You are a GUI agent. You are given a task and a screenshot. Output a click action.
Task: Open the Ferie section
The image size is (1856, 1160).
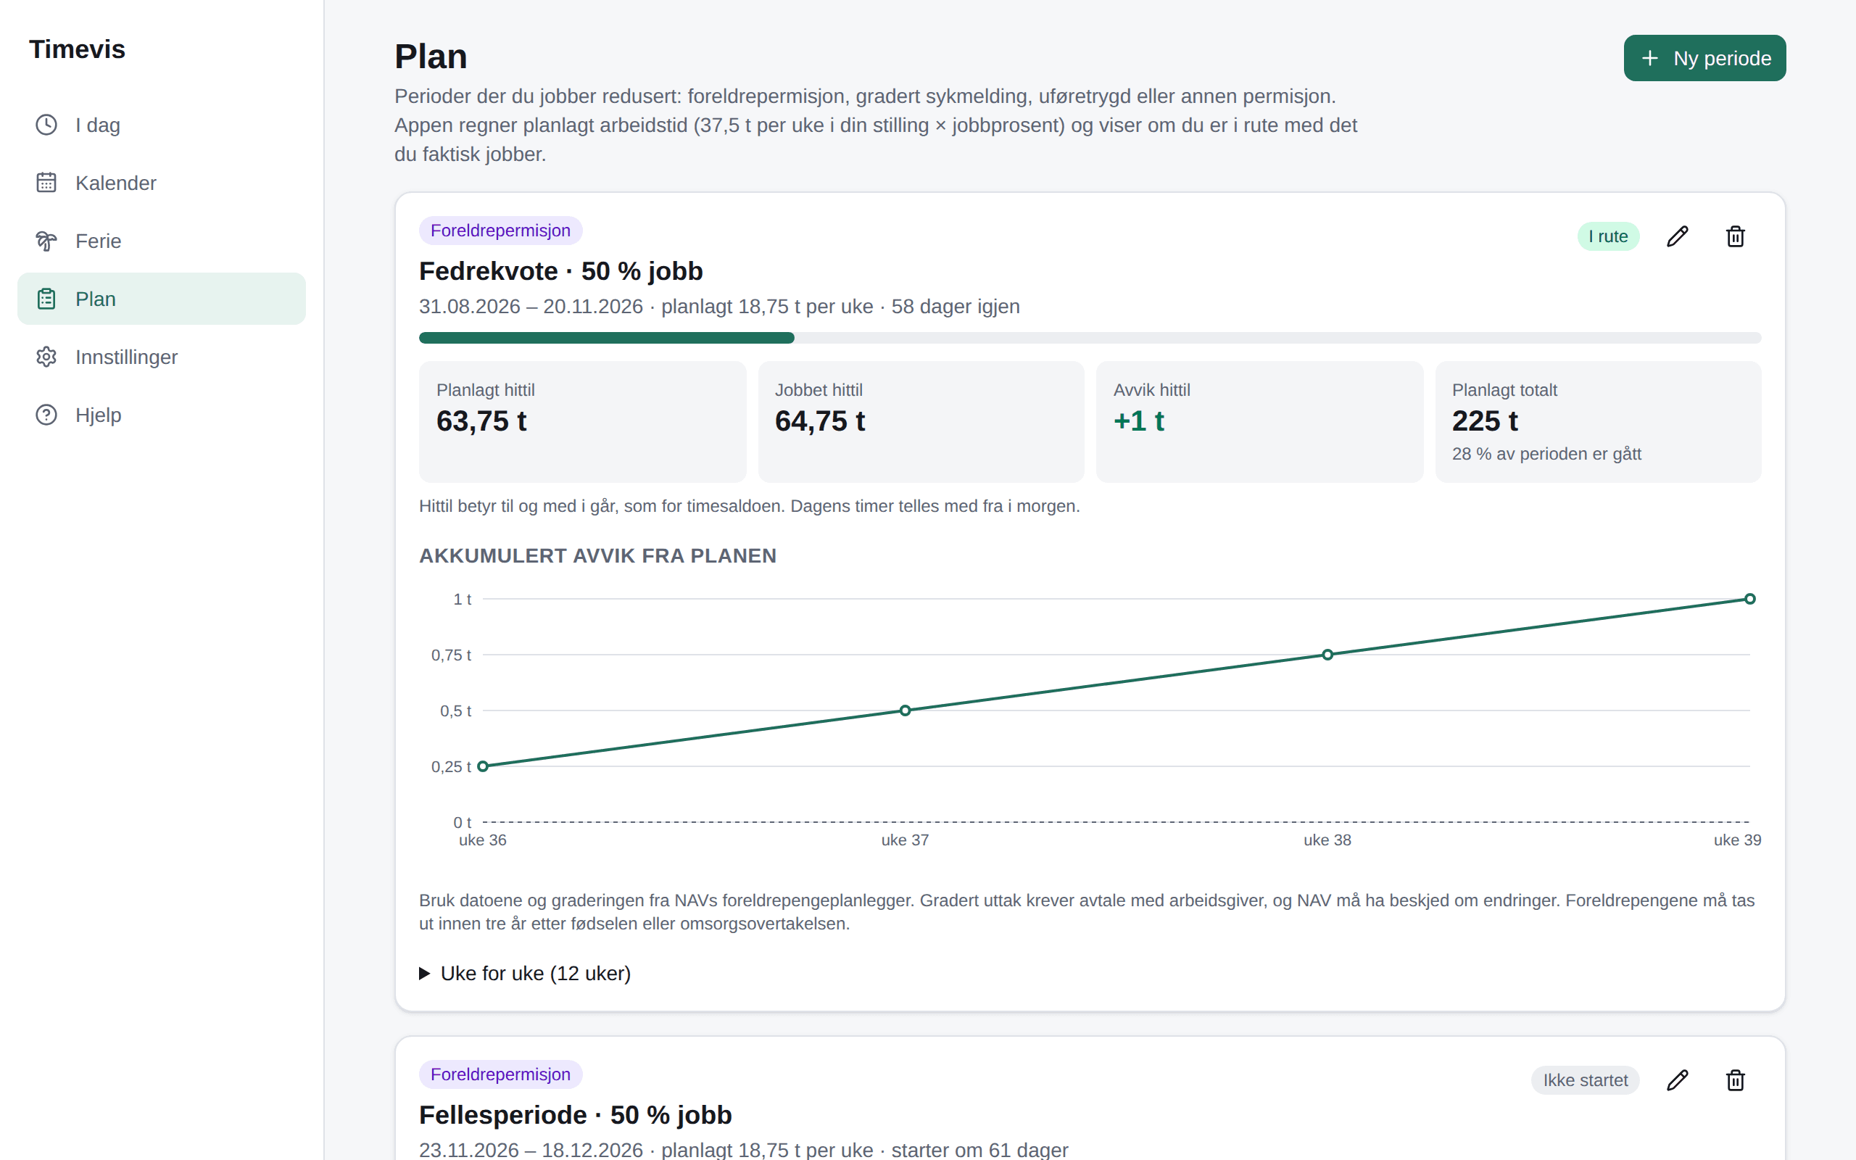(x=161, y=241)
